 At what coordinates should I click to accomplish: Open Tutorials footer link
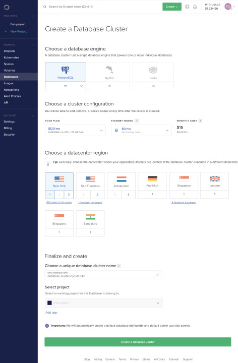click(x=174, y=359)
